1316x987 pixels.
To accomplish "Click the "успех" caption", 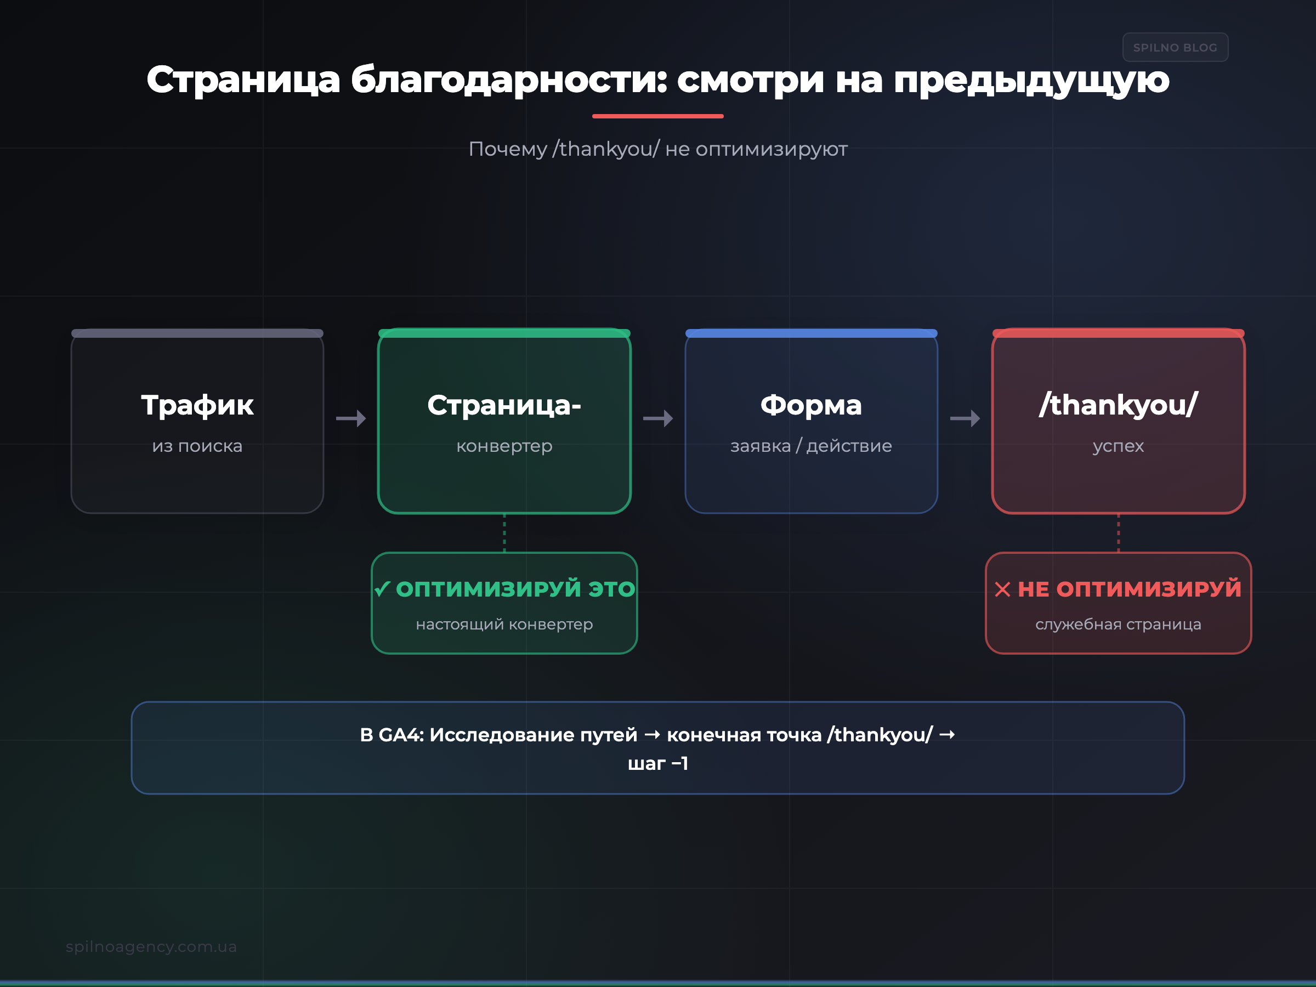I will pos(1119,446).
